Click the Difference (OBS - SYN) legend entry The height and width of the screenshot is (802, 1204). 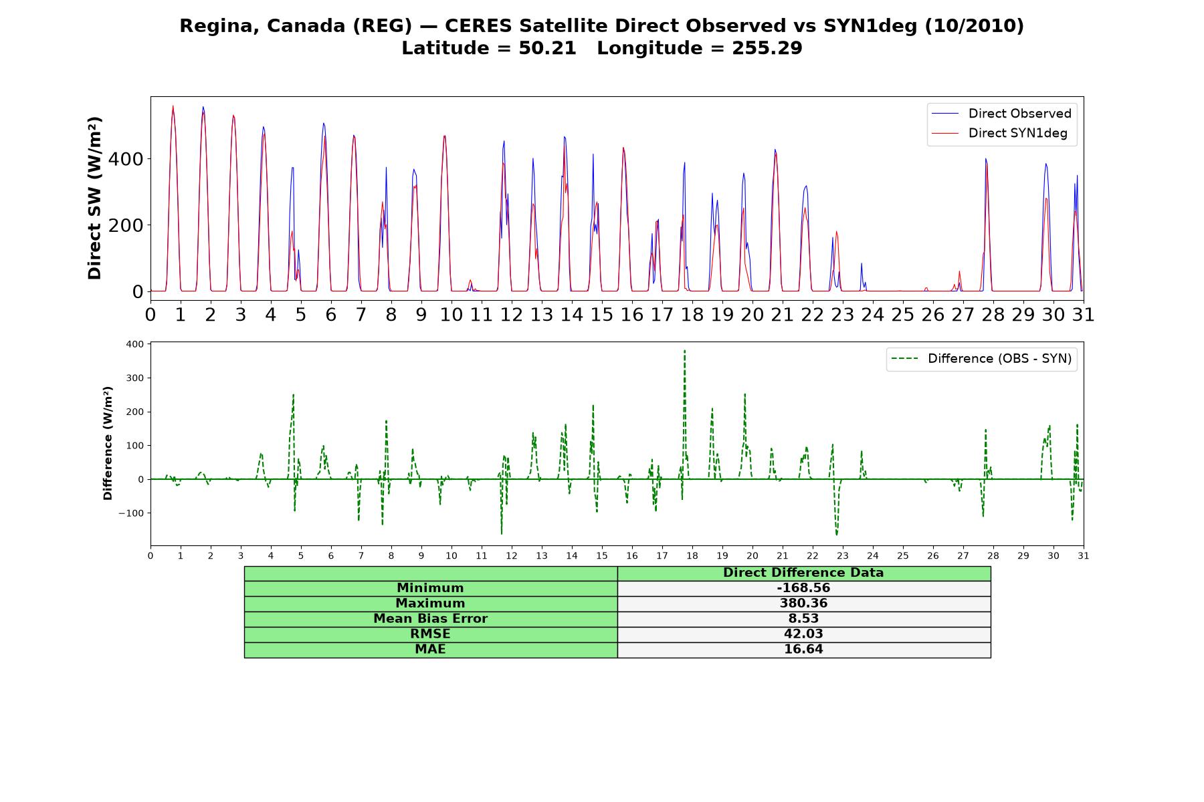coord(981,359)
